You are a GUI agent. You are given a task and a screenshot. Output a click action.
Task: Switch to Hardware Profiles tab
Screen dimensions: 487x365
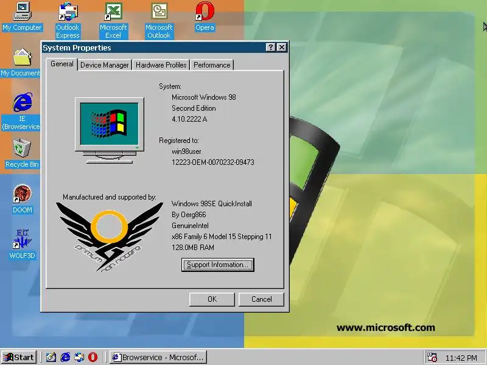pyautogui.click(x=161, y=65)
